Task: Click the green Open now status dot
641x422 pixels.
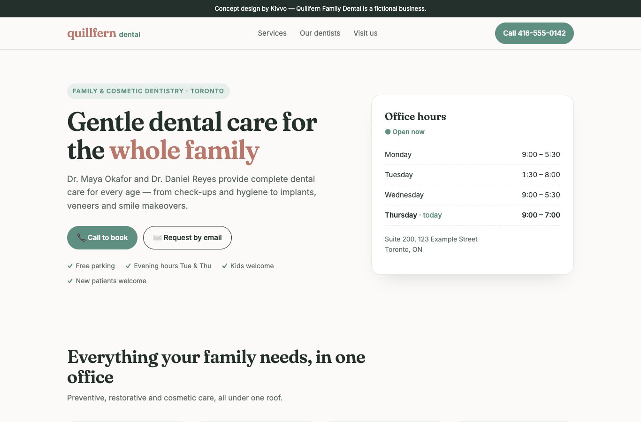Action: (388, 132)
